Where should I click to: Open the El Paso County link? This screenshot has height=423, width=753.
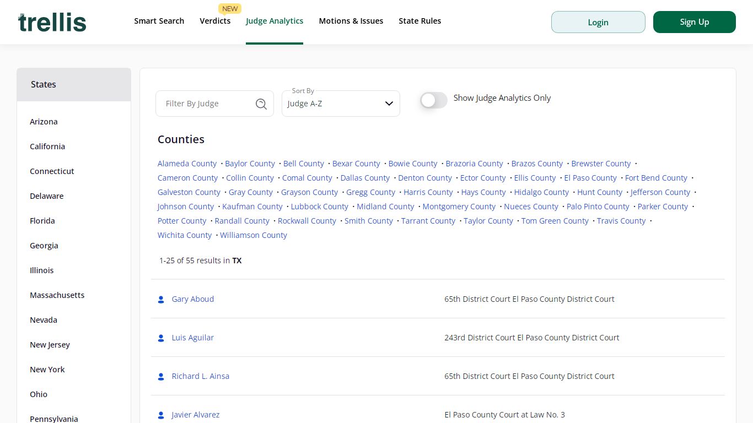click(x=590, y=178)
